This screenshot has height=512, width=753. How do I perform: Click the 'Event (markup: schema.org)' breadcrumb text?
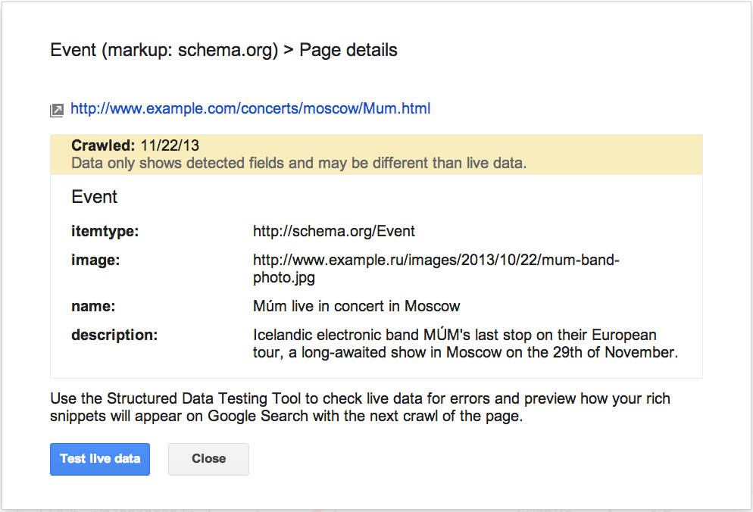point(163,51)
